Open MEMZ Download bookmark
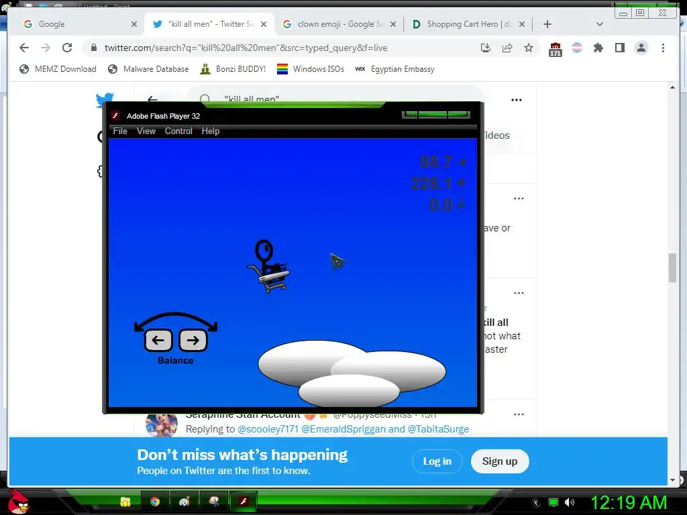Viewport: 687px width, 515px height. (x=58, y=69)
